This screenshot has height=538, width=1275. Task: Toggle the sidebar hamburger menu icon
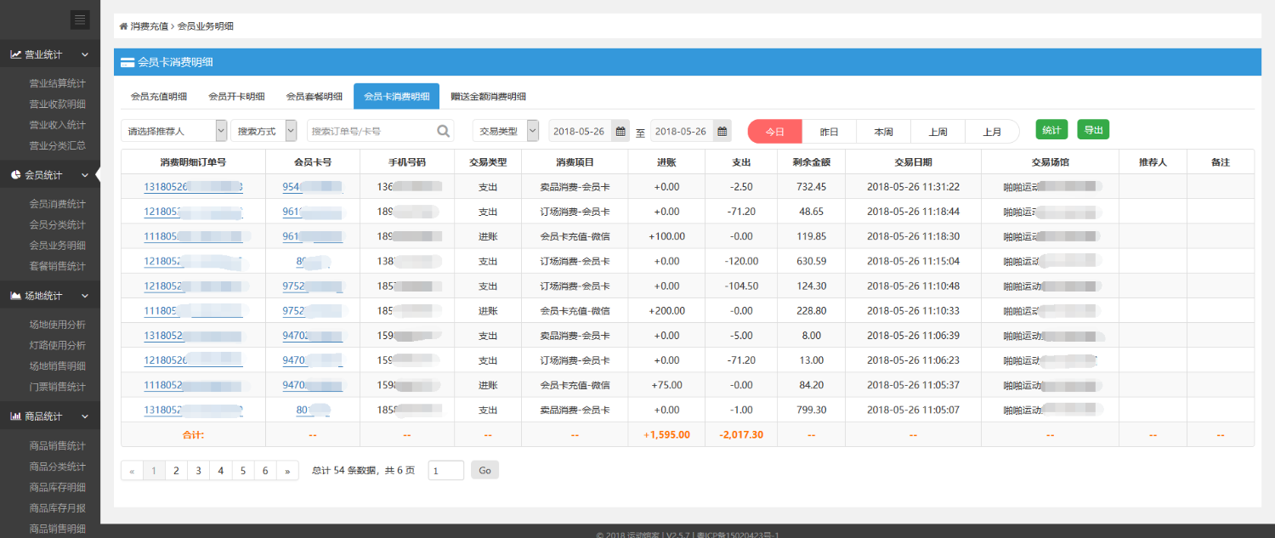(x=81, y=20)
